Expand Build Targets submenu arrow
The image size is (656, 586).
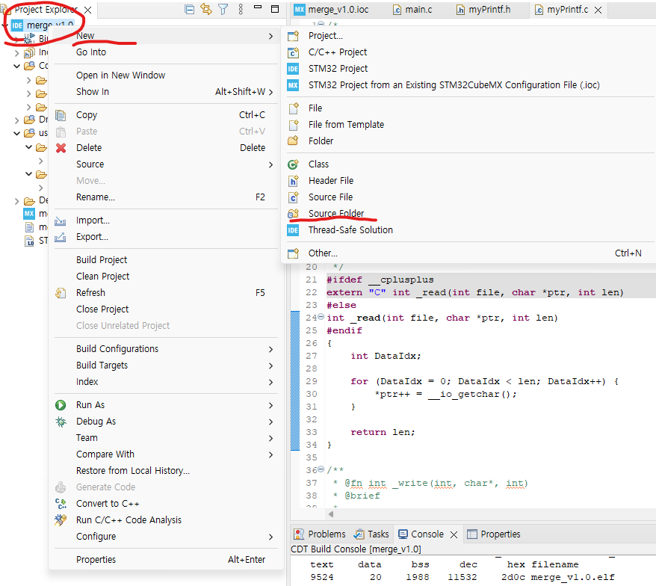click(270, 366)
